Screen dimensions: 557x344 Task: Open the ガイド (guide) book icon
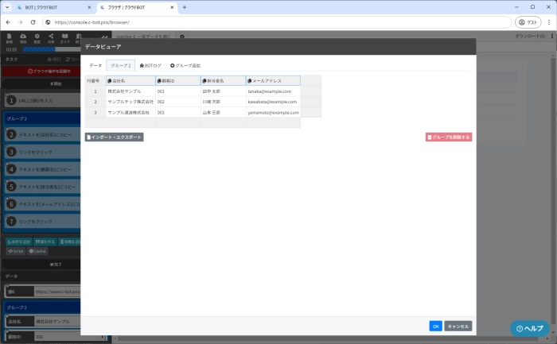(65, 37)
